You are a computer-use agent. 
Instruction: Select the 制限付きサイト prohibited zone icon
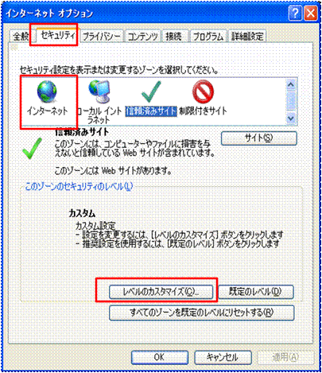click(x=203, y=99)
